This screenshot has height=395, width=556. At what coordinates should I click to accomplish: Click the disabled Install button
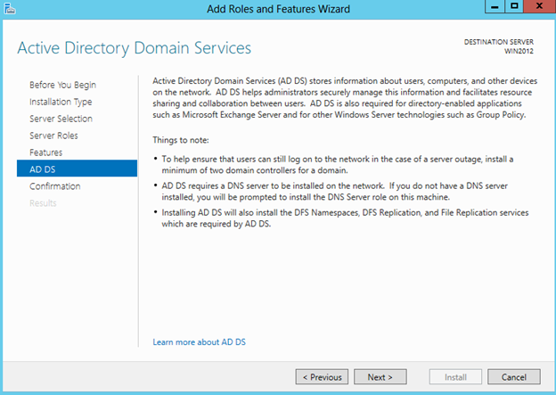[x=455, y=376]
